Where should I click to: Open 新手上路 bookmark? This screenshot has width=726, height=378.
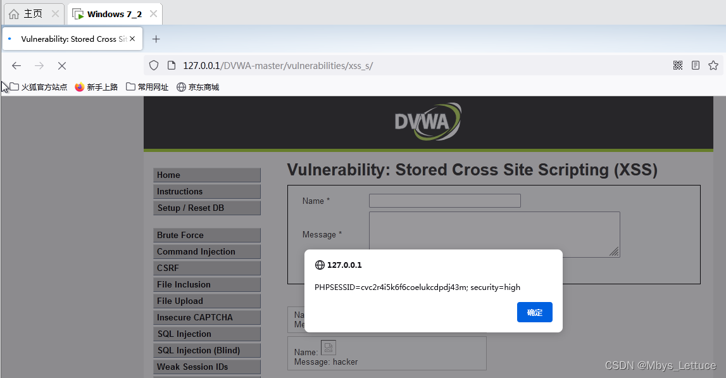pyautogui.click(x=96, y=87)
